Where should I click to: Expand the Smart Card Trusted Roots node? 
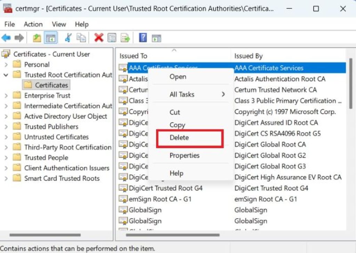click(6, 179)
